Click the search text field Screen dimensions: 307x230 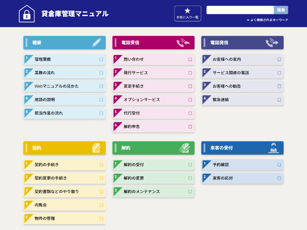(x=240, y=10)
